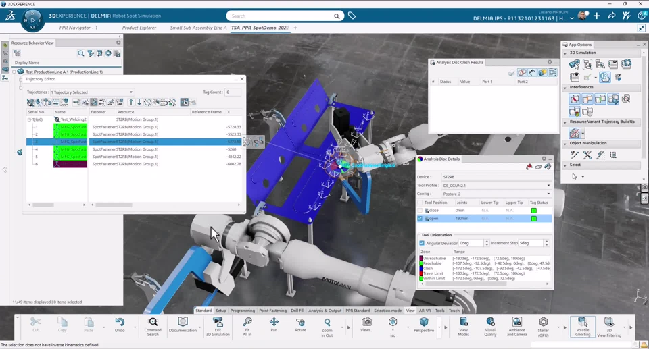Image resolution: width=649 pixels, height=349 pixels.
Task: Click the Resource column header
Action: [x=153, y=112]
